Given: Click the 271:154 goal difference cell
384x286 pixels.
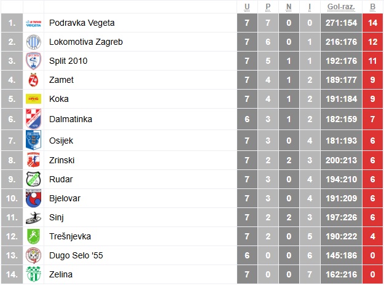Looking at the screenshot, I should (341, 23).
